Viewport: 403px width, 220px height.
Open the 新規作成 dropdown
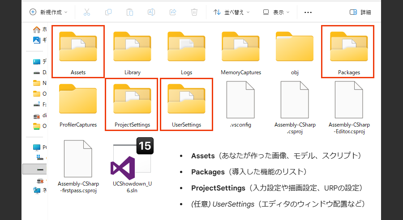(x=48, y=12)
